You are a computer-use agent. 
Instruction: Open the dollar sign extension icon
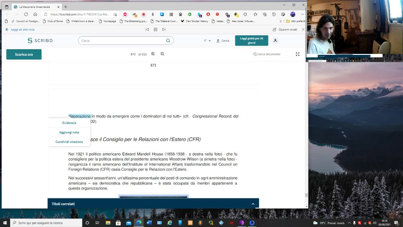point(153,14)
